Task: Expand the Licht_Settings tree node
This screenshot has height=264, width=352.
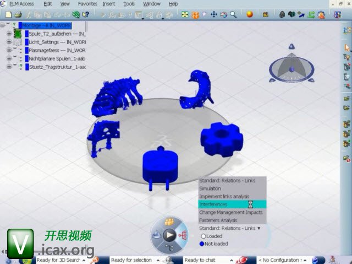Action: tap(9, 42)
